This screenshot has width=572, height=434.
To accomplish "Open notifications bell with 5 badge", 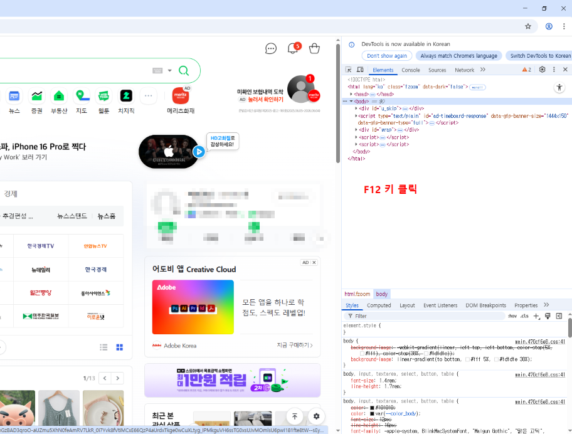I will click(x=294, y=48).
